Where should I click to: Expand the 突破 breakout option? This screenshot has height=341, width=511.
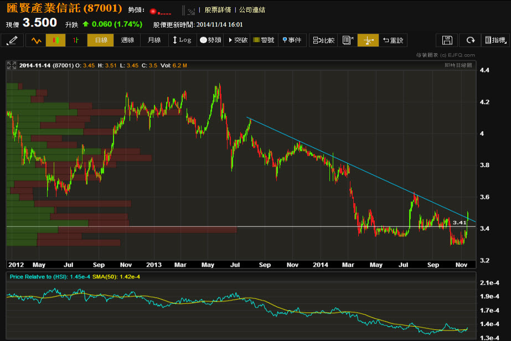[238, 40]
